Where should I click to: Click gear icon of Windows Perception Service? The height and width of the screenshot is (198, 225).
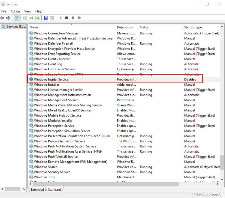(31, 126)
